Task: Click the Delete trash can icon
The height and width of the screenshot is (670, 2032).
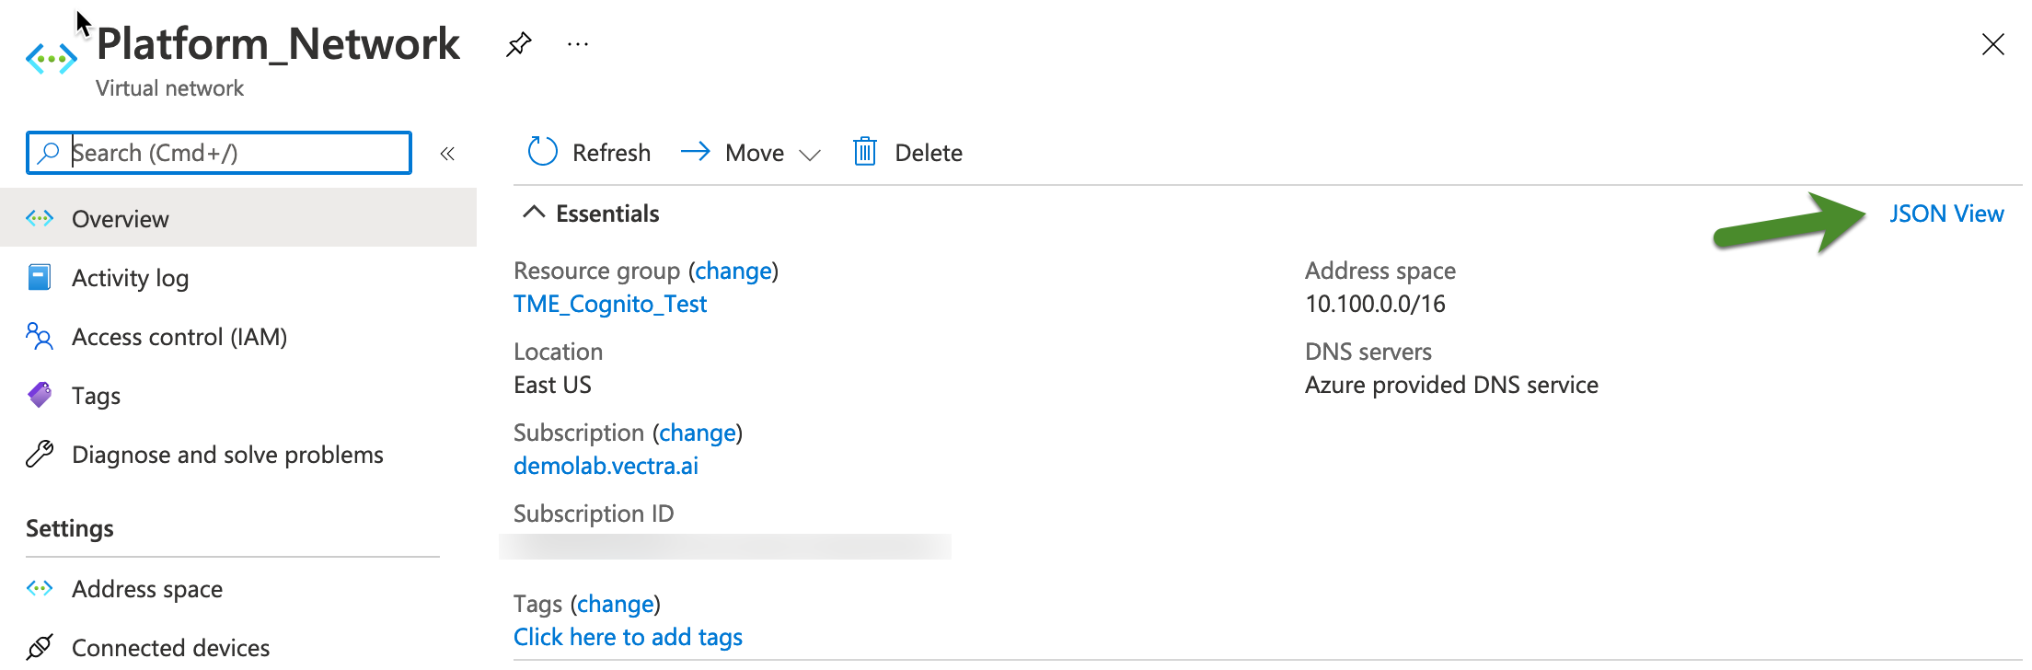Action: 865,152
